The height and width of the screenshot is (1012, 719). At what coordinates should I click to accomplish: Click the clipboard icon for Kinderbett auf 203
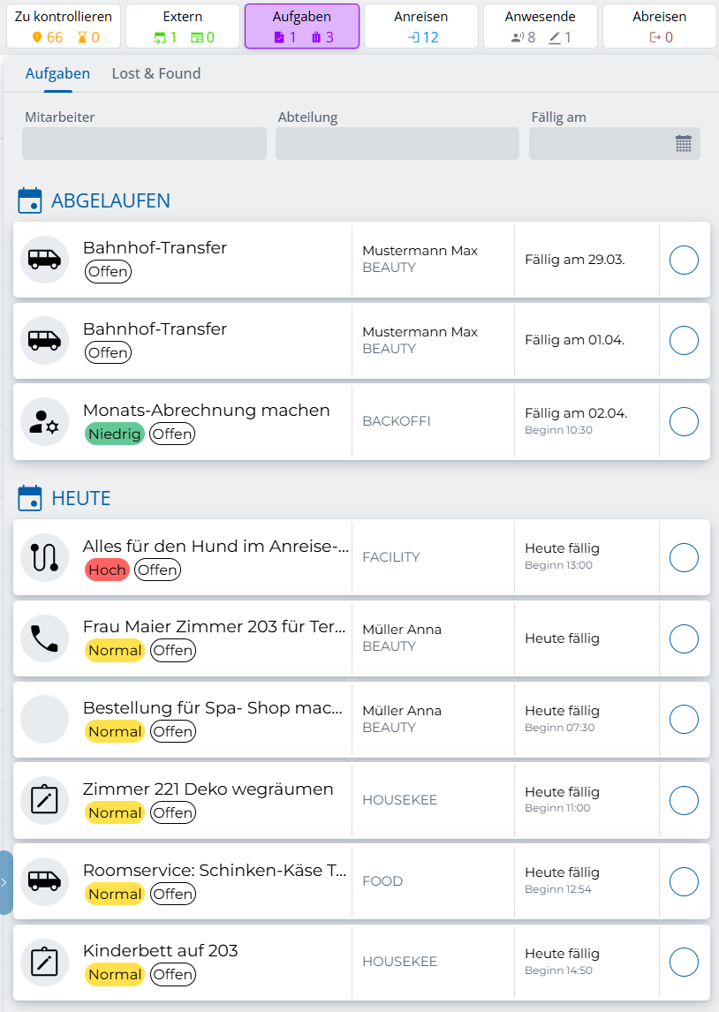click(x=44, y=962)
